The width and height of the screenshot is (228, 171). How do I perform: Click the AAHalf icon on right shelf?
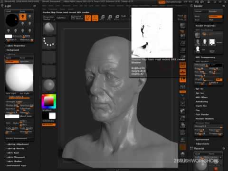point(183,57)
